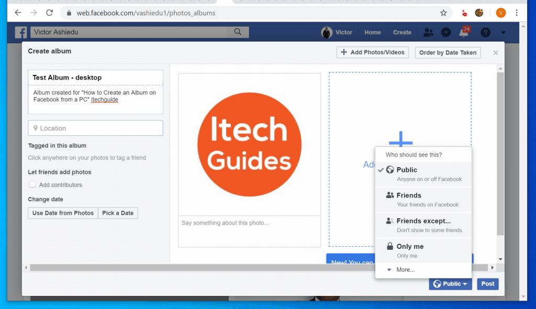The image size is (536, 309).
Task: Click the photo caption field
Action: (x=249, y=231)
